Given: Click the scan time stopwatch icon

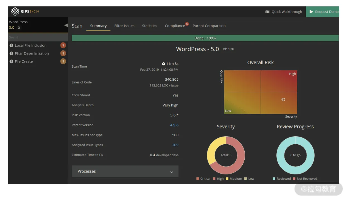Looking at the screenshot, I should point(164,64).
